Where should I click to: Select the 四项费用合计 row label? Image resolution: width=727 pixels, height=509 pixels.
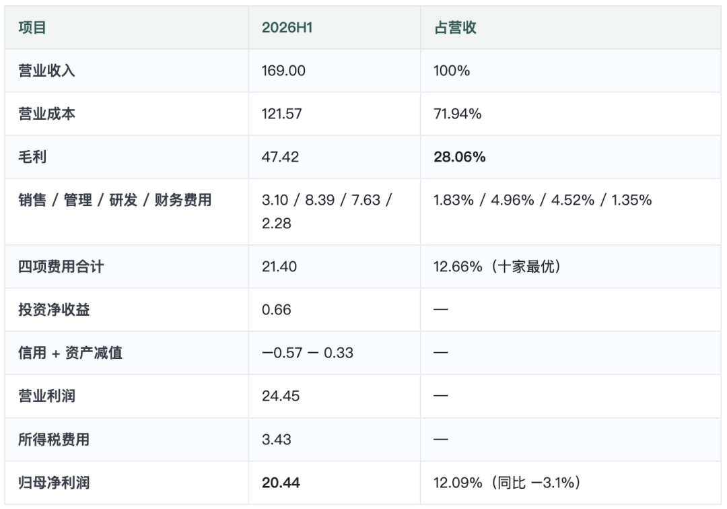click(x=61, y=267)
